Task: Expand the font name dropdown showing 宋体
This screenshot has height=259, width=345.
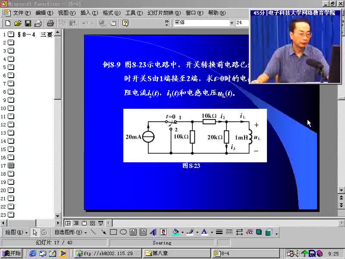Action: [x=232, y=23]
